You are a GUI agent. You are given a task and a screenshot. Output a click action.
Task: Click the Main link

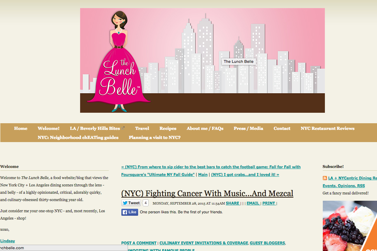pos(203,175)
